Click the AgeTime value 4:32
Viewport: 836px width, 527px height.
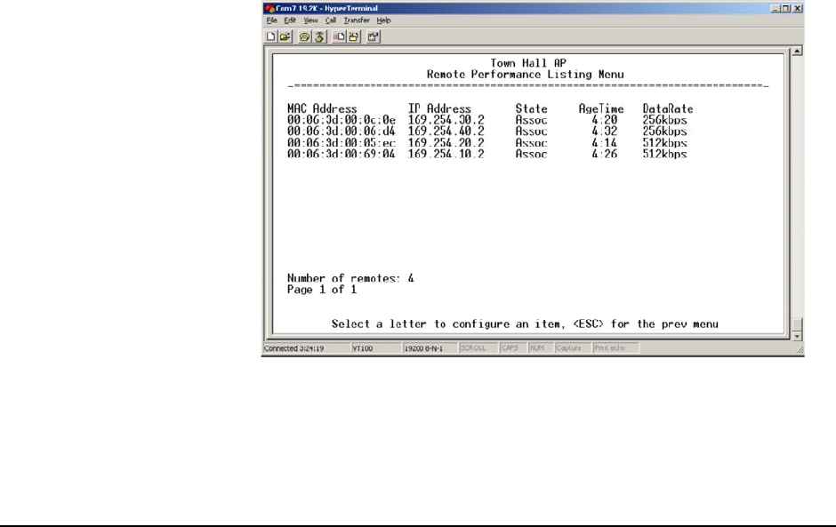pyautogui.click(x=604, y=132)
